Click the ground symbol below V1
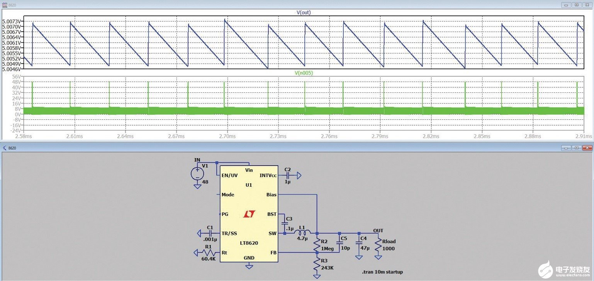The width and height of the screenshot is (594, 281). tap(197, 187)
